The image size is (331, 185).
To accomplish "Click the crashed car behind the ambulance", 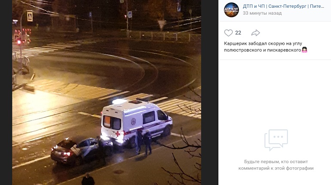I will point(81,151).
